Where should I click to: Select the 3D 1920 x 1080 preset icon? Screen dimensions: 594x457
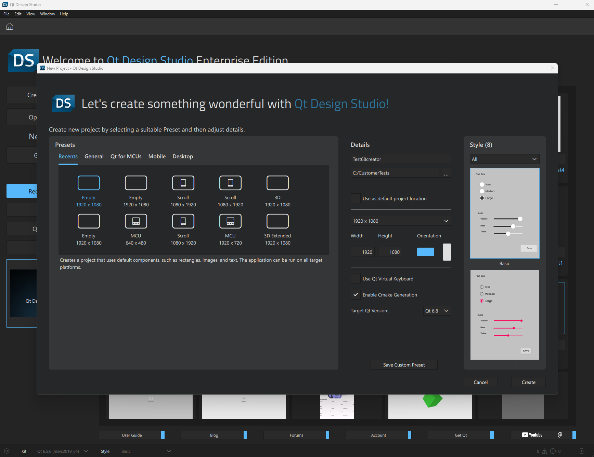[277, 183]
